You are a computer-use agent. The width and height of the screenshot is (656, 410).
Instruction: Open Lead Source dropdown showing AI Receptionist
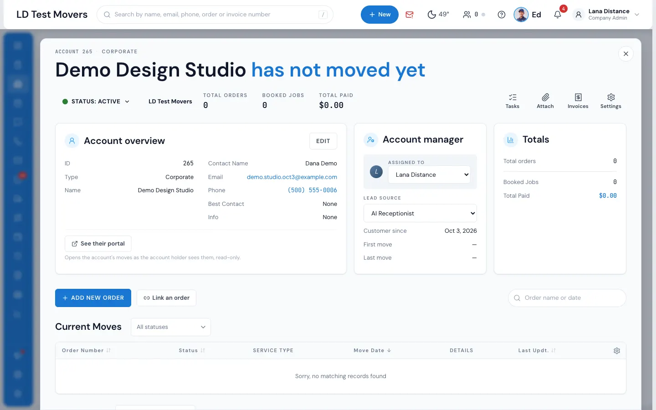420,213
